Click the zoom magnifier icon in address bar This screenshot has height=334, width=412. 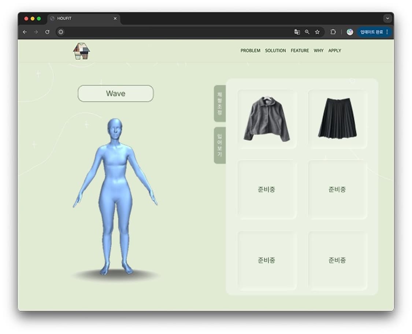(307, 32)
